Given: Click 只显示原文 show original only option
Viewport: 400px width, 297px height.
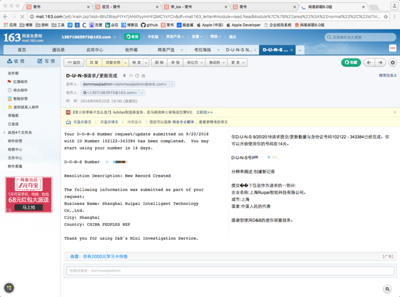Looking at the screenshot, I should 82,122.
